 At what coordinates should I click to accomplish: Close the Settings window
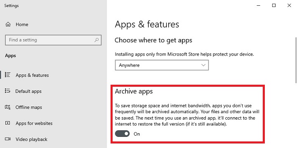tap(289, 5)
